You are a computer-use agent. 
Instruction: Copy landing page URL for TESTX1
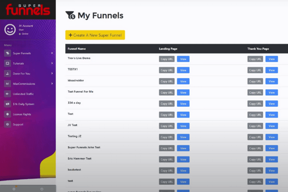point(167,70)
